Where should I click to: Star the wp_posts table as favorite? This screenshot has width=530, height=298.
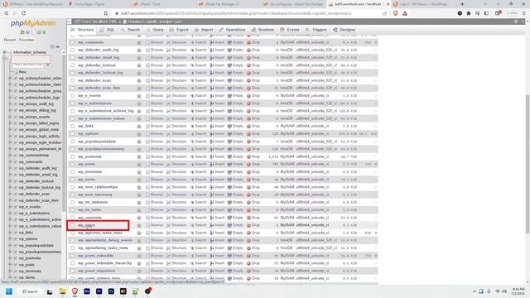(x=139, y=164)
